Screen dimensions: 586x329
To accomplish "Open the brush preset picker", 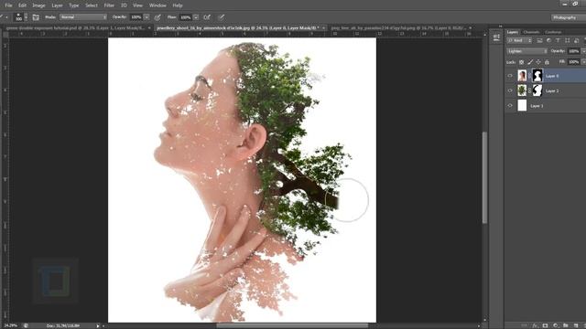I will 20,16.
